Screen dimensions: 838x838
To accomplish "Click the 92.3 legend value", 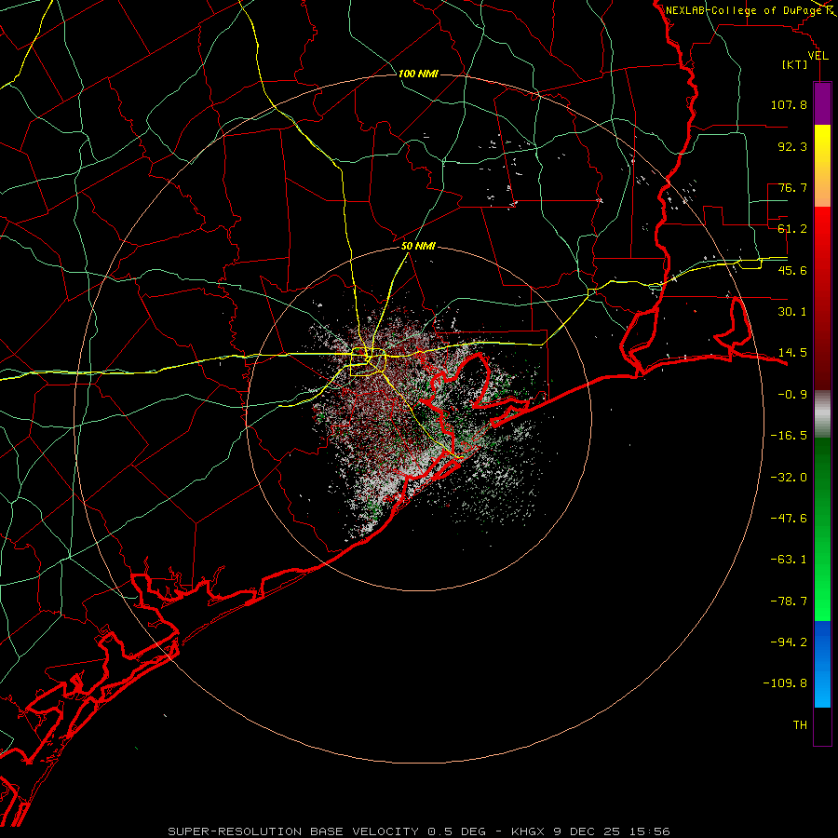I will (792, 146).
